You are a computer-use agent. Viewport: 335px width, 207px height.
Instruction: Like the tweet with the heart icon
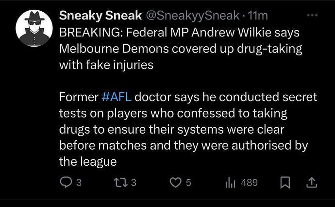coord(175,182)
